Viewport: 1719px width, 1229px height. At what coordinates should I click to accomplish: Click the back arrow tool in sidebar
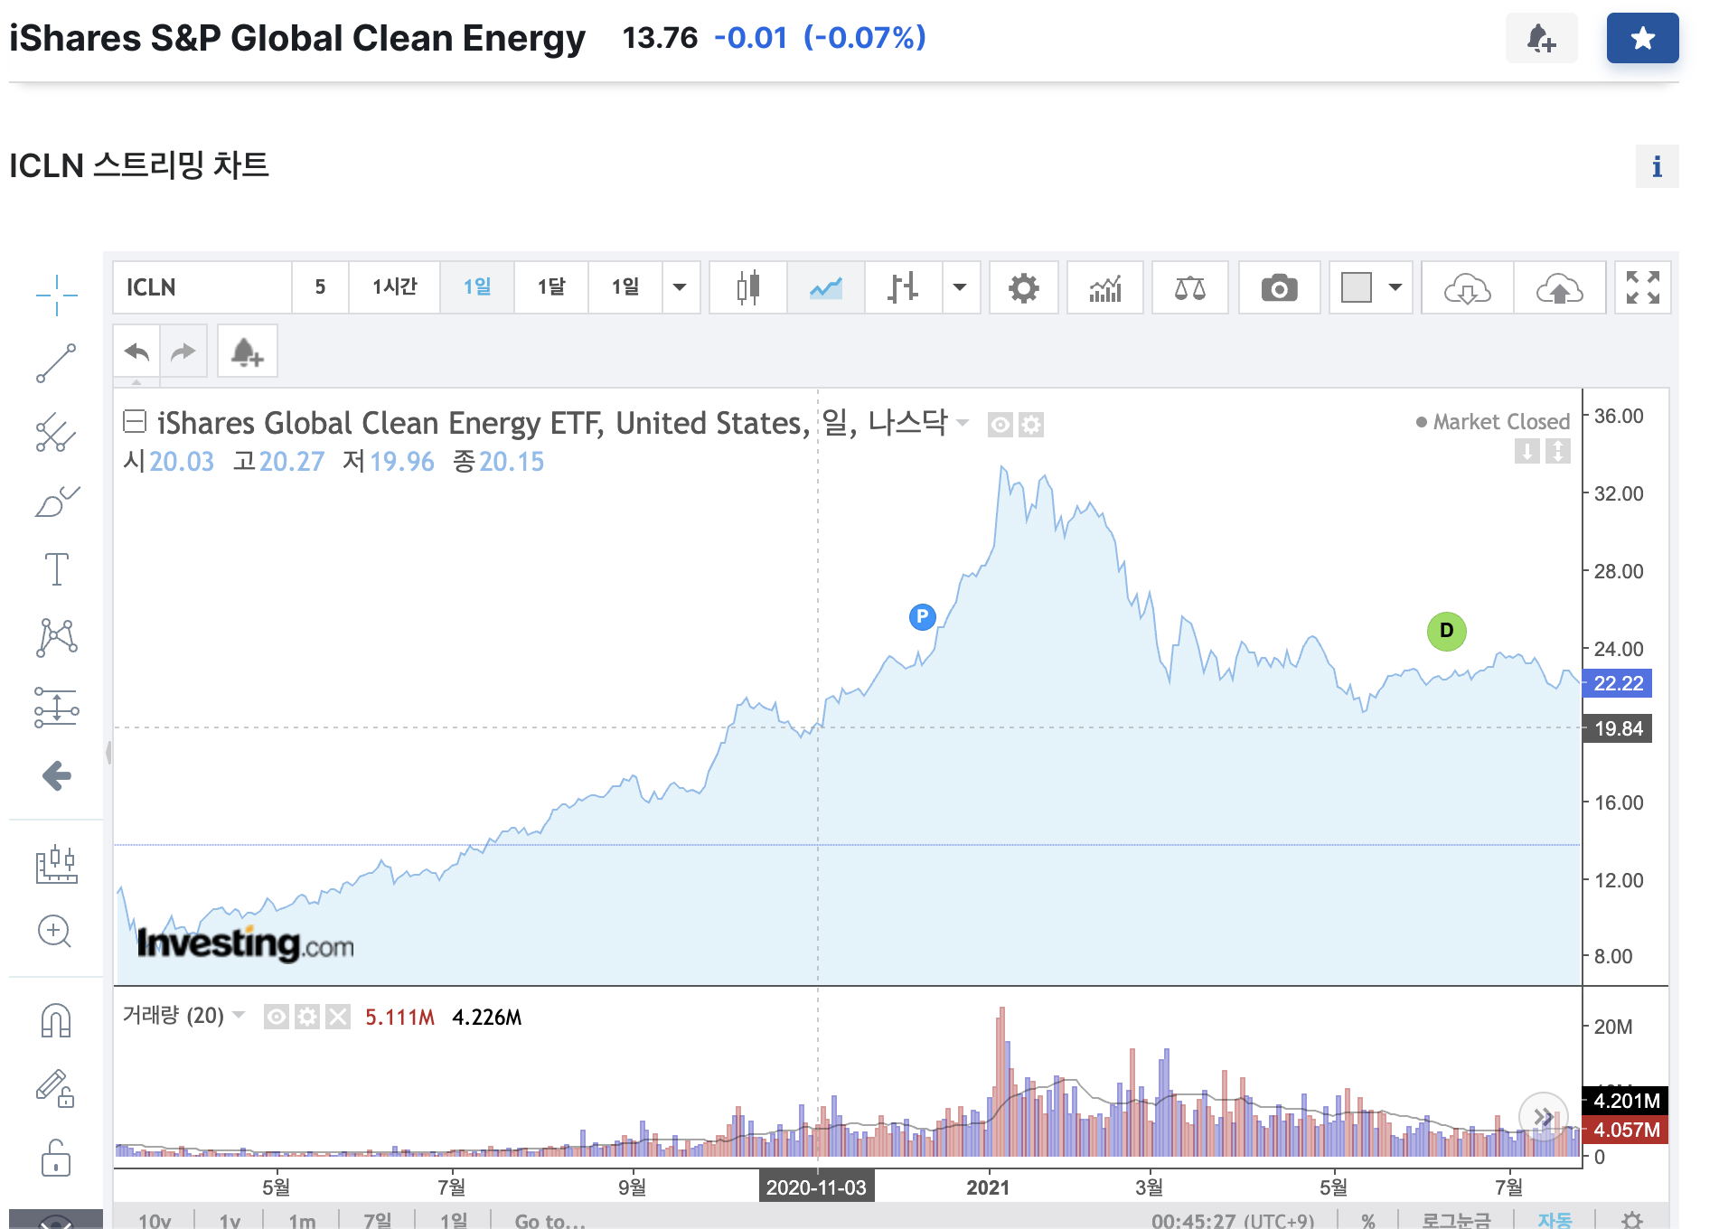tap(56, 775)
